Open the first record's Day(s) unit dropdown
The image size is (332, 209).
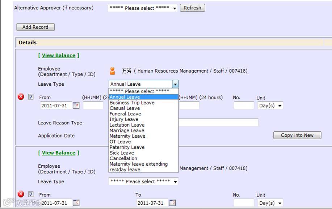point(270,106)
